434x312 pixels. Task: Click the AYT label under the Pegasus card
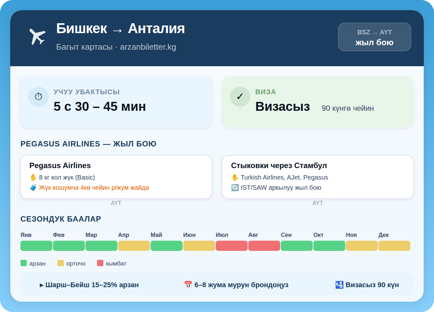coord(116,203)
